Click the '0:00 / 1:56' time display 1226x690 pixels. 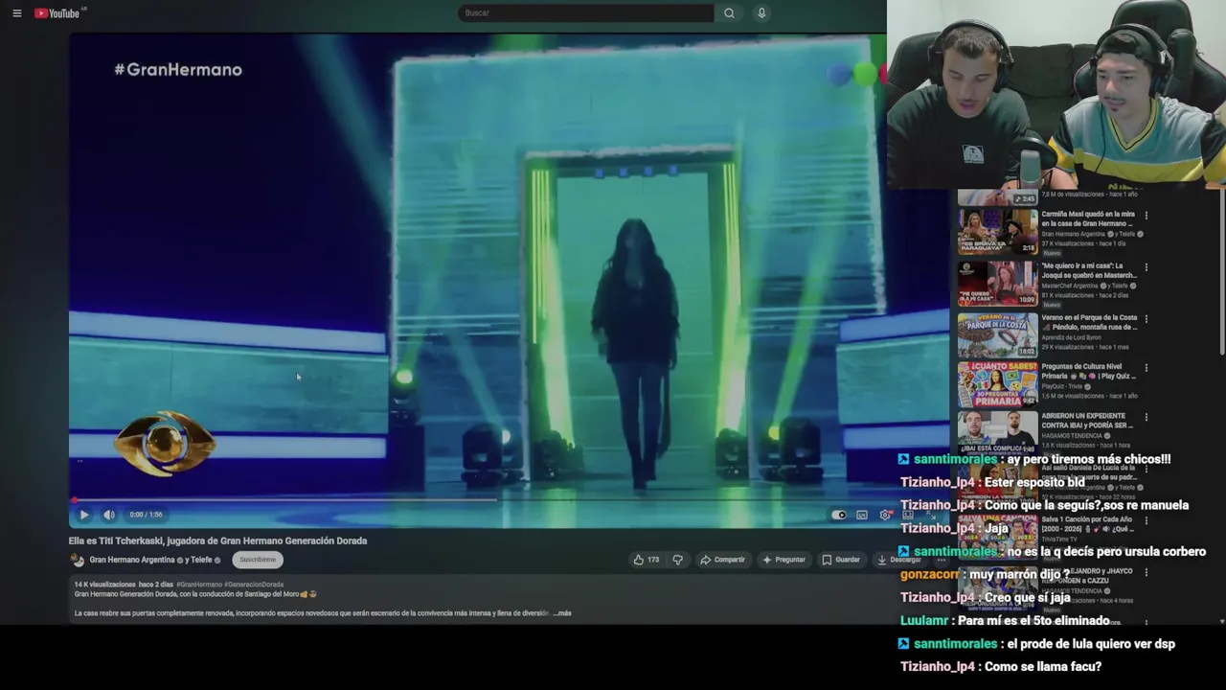145,515
